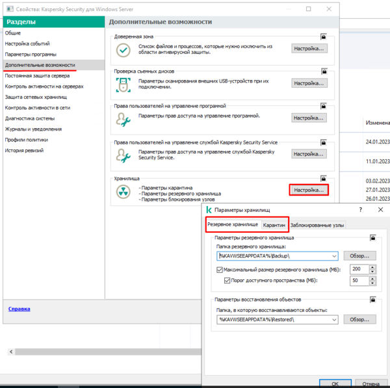Click the USB removable drive scan icon
Viewport: 390px width, 388px height.
(x=123, y=84)
